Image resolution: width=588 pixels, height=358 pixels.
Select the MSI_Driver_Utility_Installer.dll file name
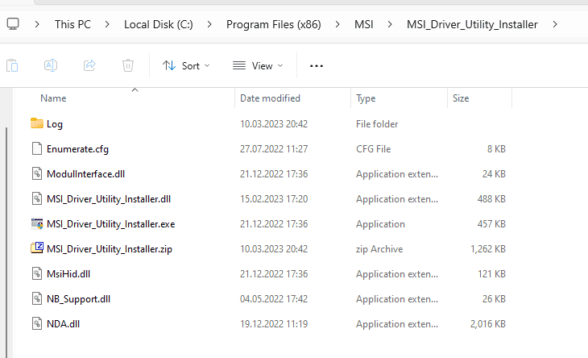(109, 199)
